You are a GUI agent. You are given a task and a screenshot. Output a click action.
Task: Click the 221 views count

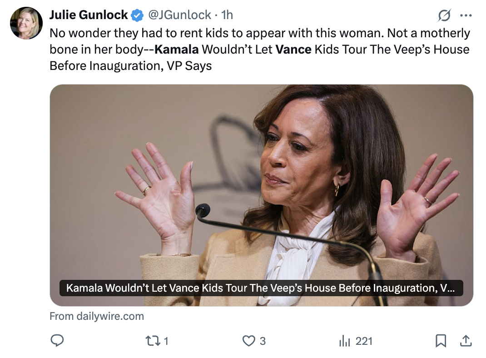(x=364, y=341)
